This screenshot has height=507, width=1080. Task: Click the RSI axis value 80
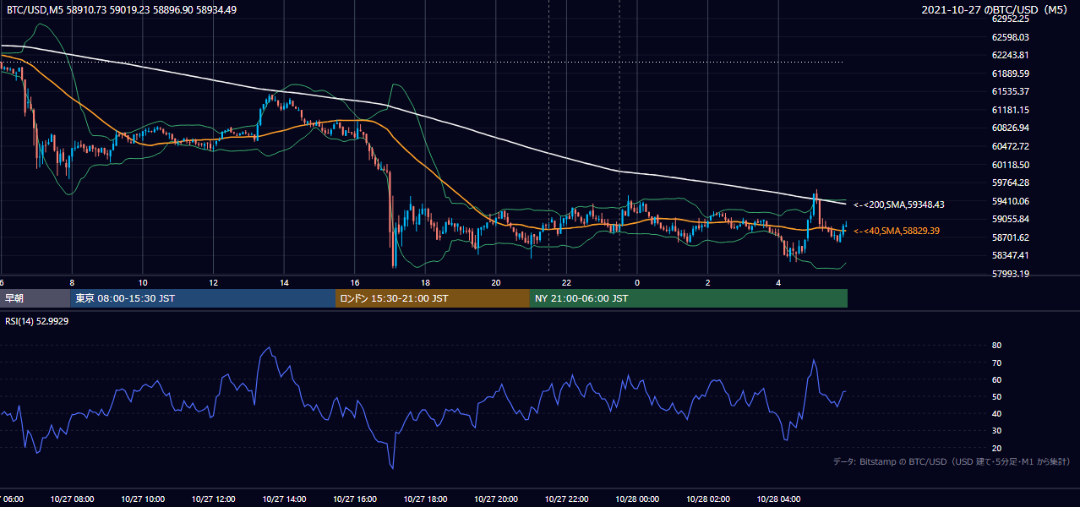click(x=996, y=346)
